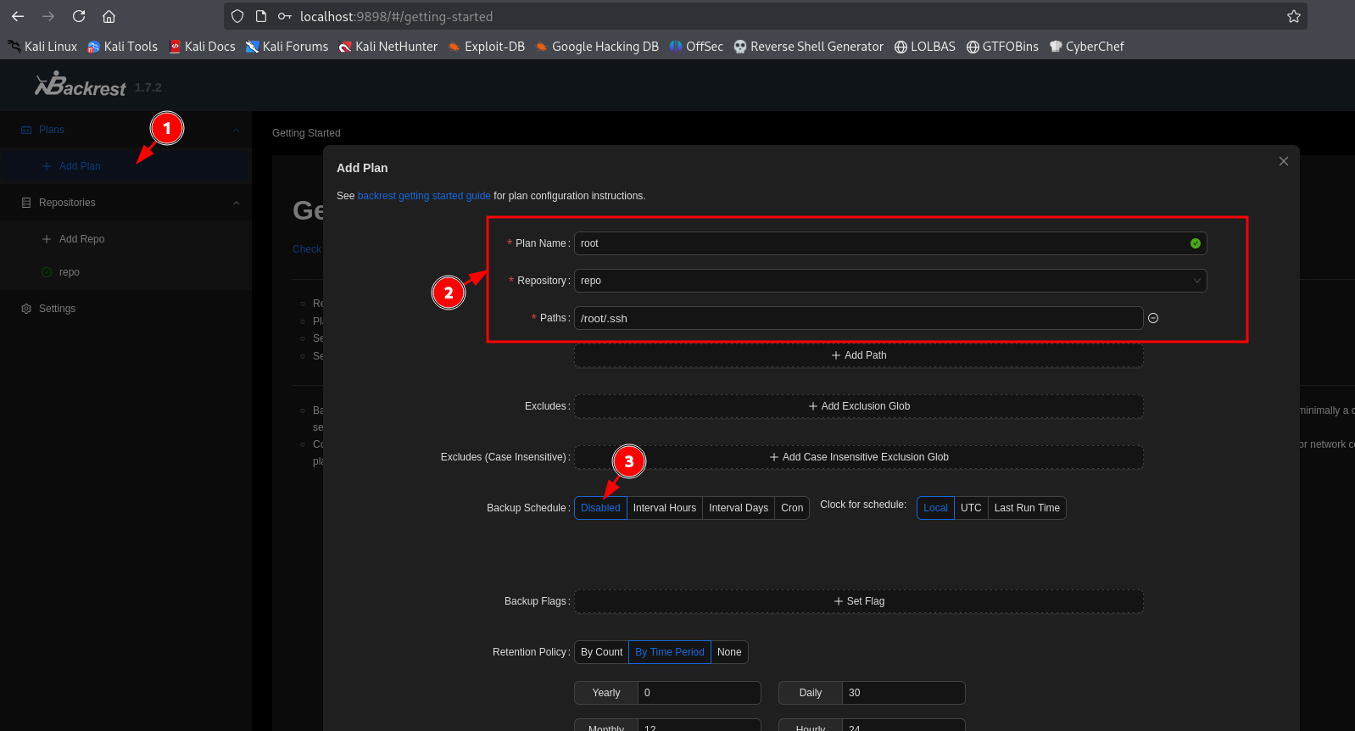Viewport: 1355px width, 731px height.
Task: Click into the Plan Name field
Action: pos(882,243)
